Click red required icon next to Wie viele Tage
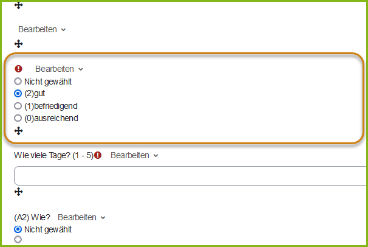Screen dimensions: 368x247 [98, 155]
